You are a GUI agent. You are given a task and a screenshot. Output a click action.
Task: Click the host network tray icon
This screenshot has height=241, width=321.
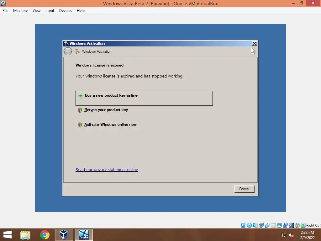click(x=284, y=235)
